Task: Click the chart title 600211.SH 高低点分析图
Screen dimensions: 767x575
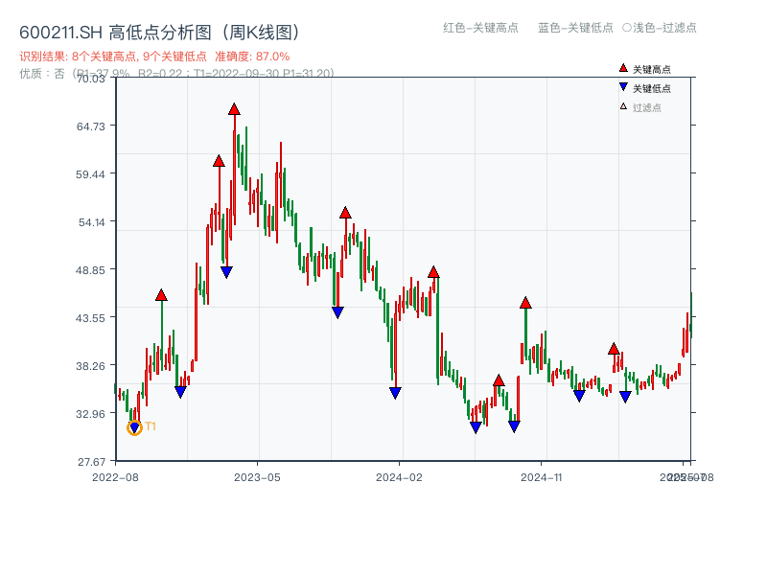Action: coord(163,31)
